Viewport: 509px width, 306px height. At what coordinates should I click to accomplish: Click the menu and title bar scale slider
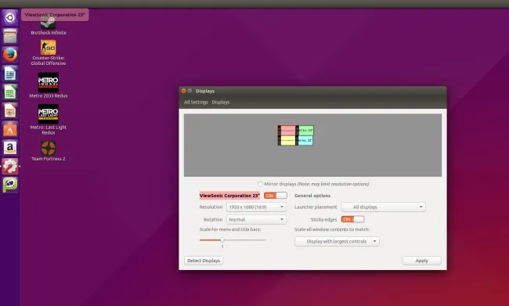click(233, 239)
